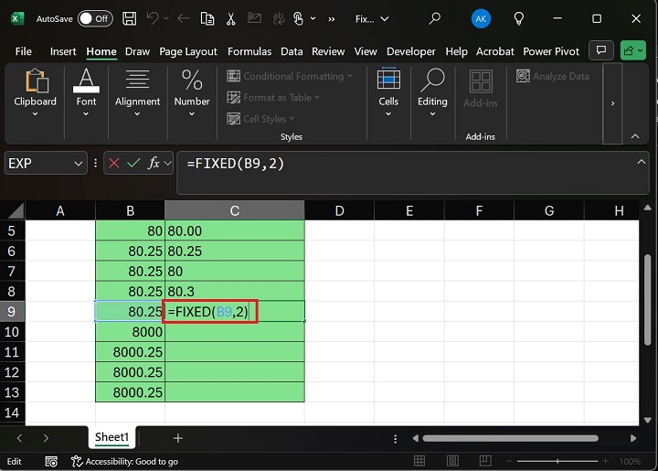The image size is (658, 471).
Task: Cancel the formula with the X icon
Action: coord(114,164)
